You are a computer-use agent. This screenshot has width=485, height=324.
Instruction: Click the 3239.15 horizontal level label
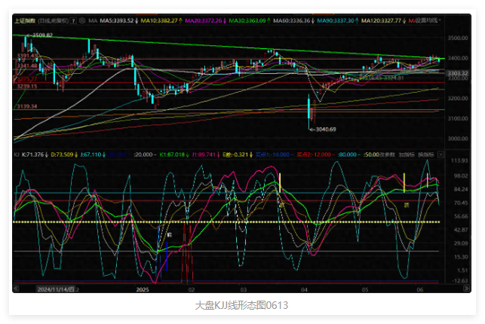(27, 86)
